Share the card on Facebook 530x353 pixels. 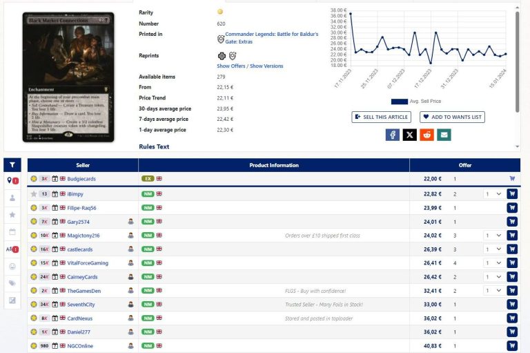(393, 135)
